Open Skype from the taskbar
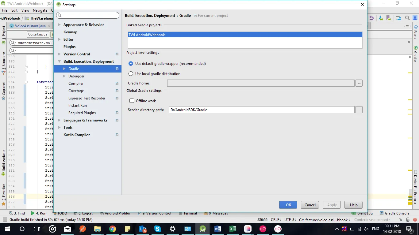Screen dimensions: 419x235 pos(158,229)
